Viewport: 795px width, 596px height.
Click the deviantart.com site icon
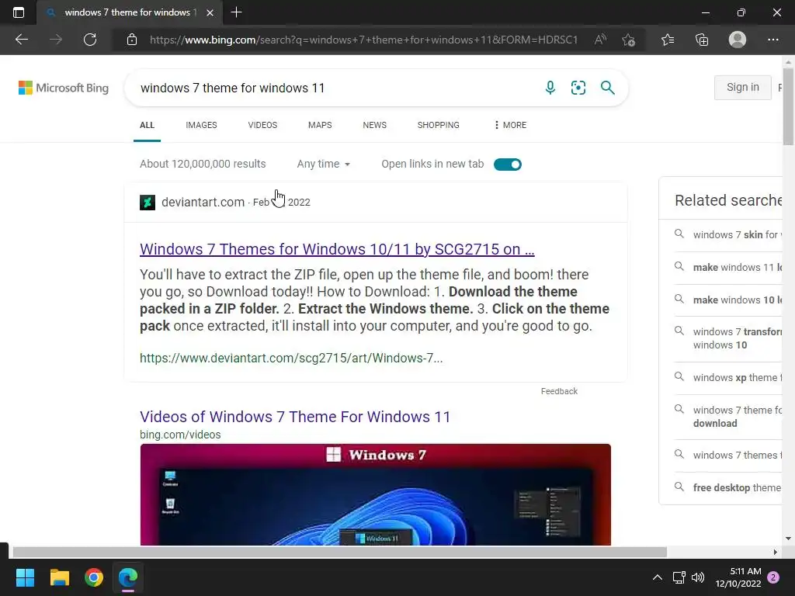pyautogui.click(x=148, y=203)
